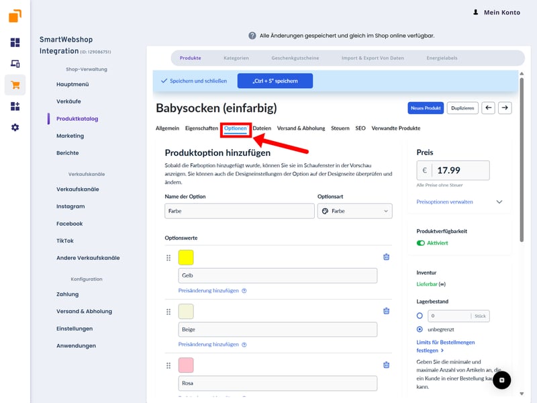This screenshot has height=403, width=537.
Task: Click the Ctrl + S speichern button
Action: pos(275,81)
